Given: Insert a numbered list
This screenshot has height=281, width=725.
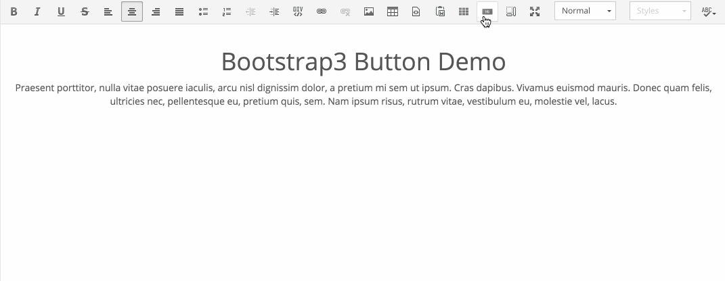Looking at the screenshot, I should click(x=227, y=11).
